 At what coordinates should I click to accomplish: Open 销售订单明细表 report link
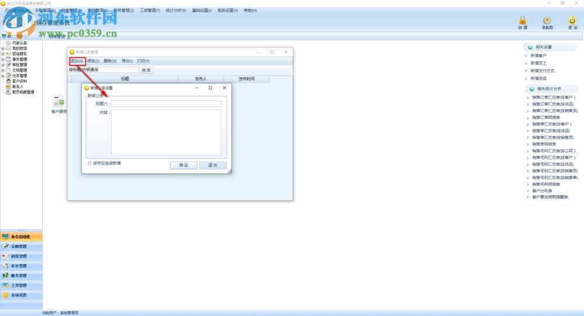tap(546, 117)
